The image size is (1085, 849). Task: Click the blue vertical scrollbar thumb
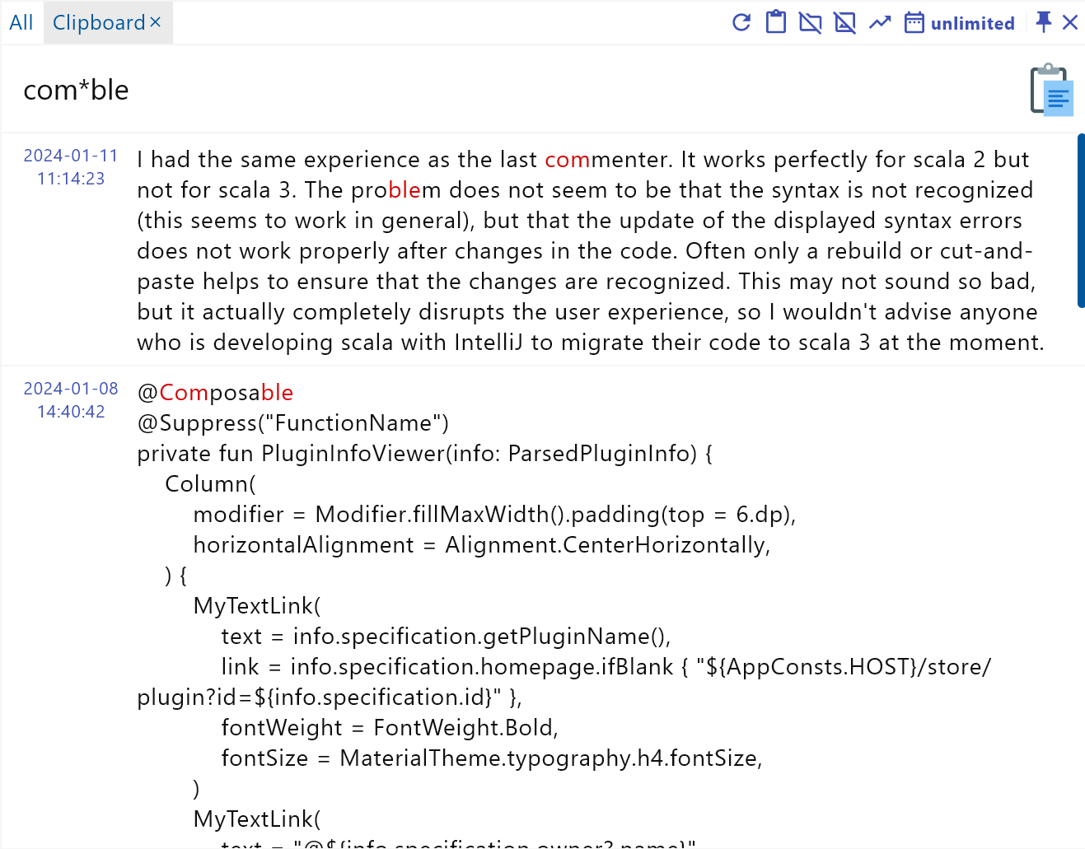coord(1081,221)
